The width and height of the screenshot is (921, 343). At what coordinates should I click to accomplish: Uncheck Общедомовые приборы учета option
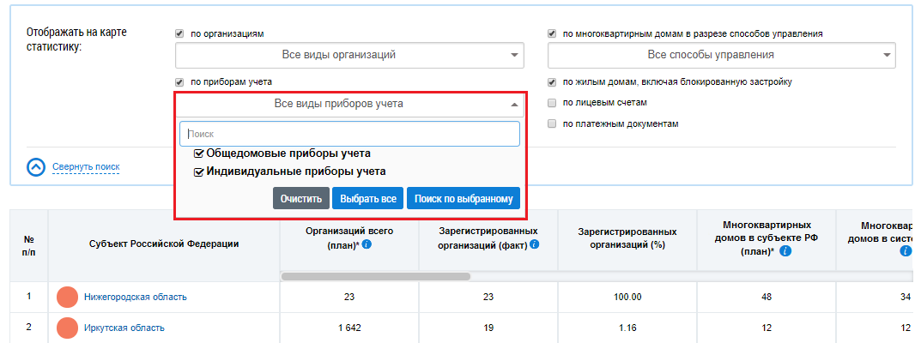199,153
